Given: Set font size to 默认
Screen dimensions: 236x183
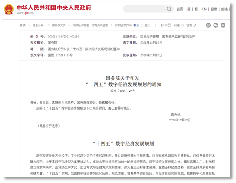Looking at the screenshot, I should coord(136,26).
